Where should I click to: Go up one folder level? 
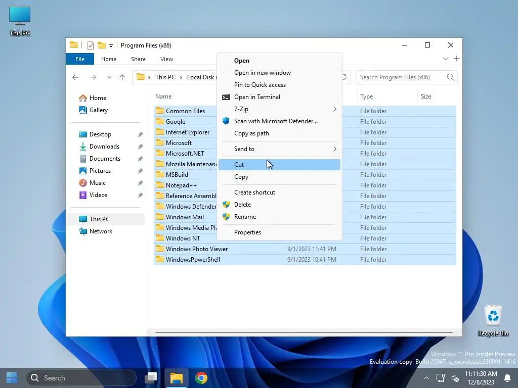(122, 77)
